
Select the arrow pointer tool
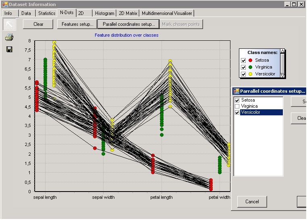[x=9, y=24]
